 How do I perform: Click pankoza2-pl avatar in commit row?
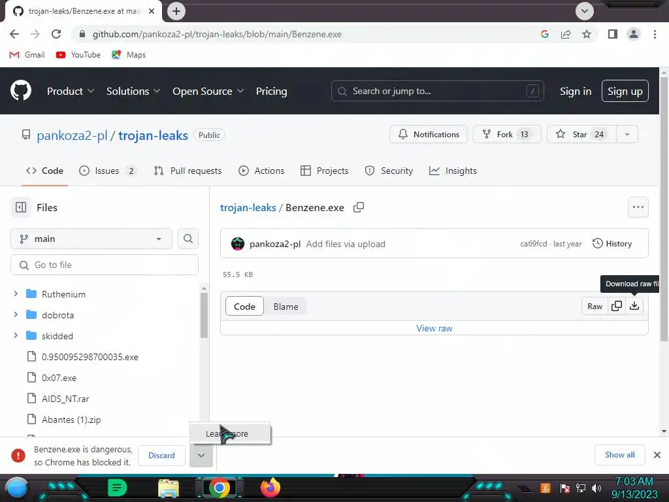tap(238, 244)
